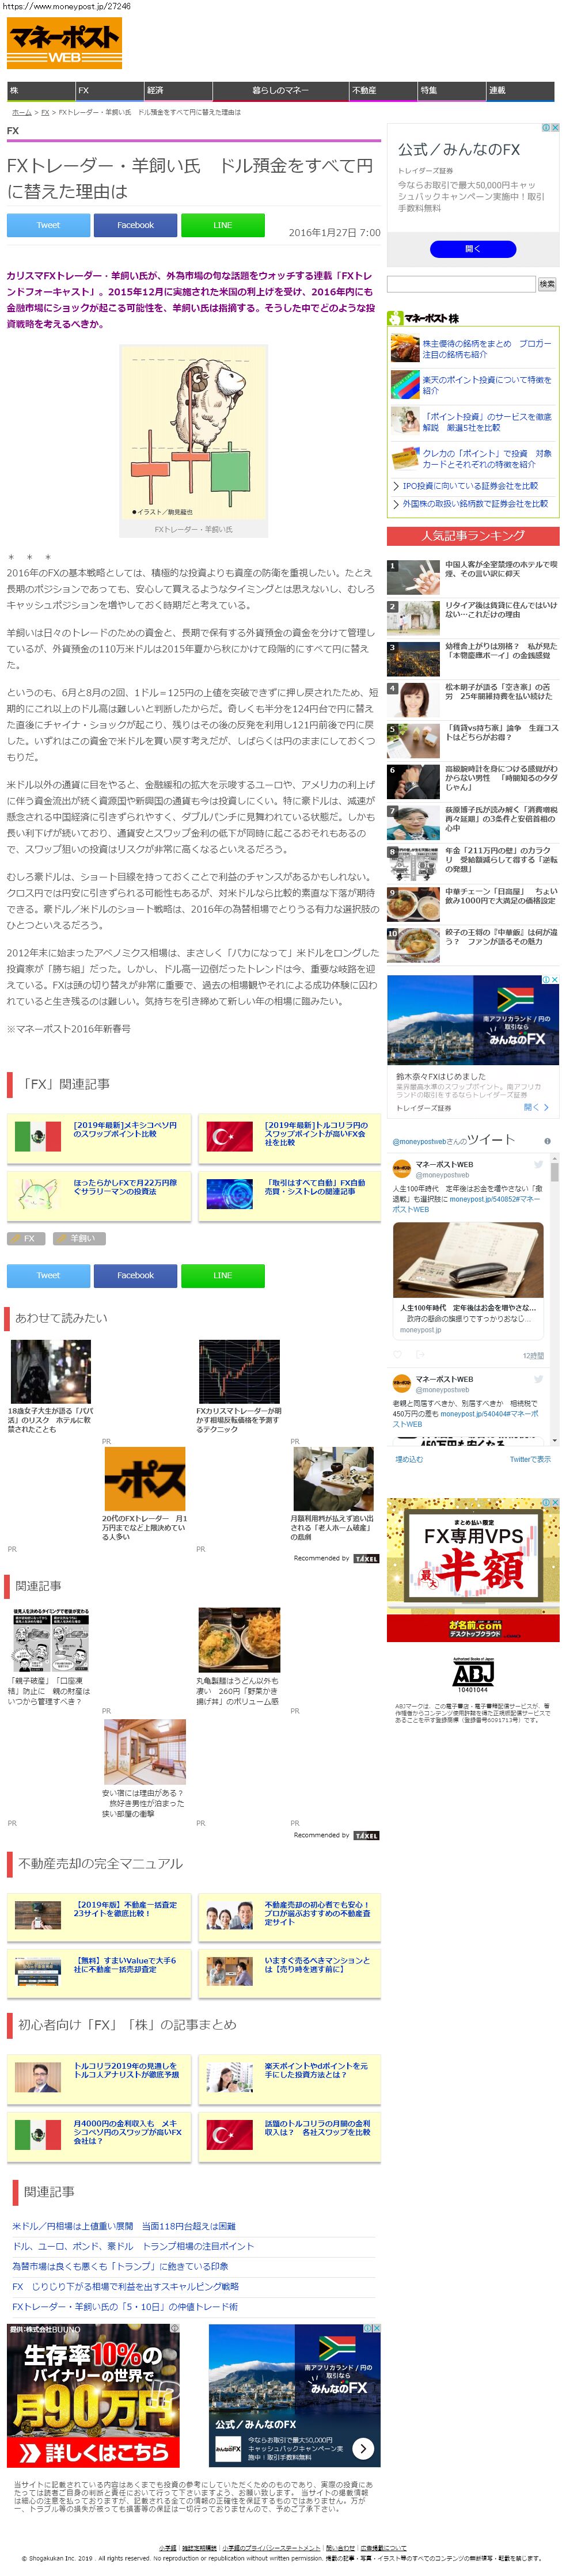
Task: Click the 埋め込む link under Twitter widget
Action: 409,1459
